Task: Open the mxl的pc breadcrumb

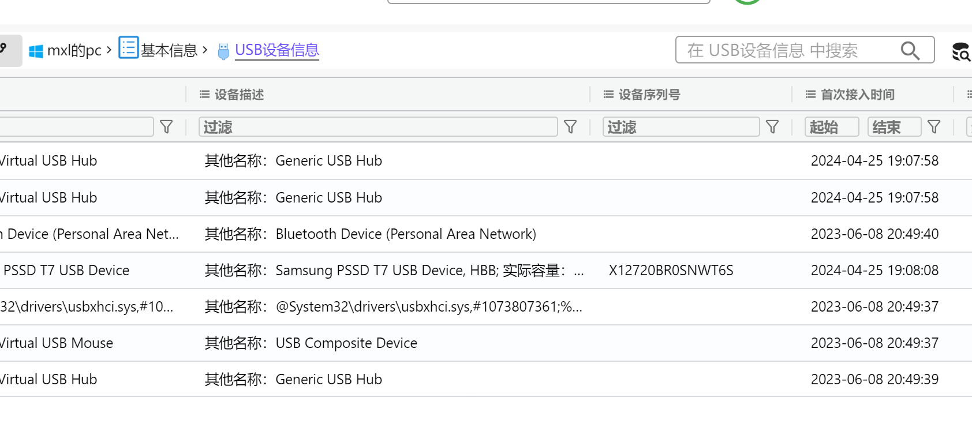Action: pos(74,51)
